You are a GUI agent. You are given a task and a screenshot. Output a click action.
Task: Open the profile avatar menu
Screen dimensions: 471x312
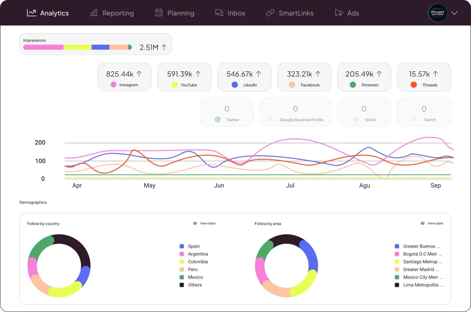point(437,13)
